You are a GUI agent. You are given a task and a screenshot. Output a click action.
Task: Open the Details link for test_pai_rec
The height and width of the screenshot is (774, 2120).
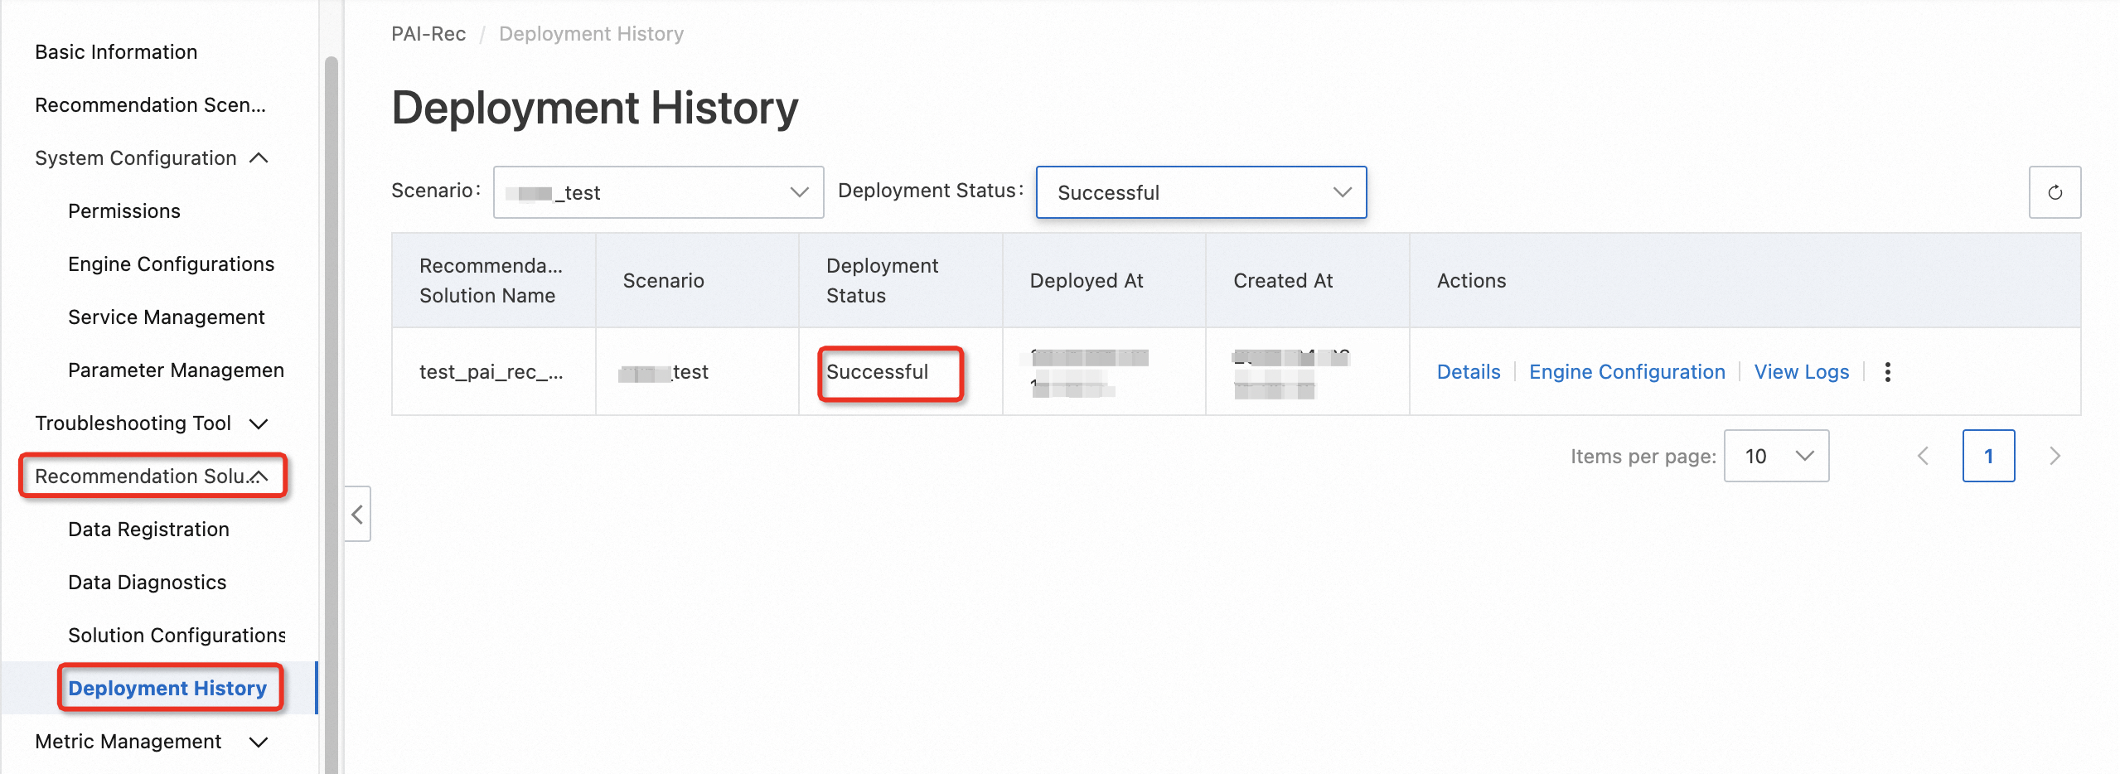coord(1468,371)
